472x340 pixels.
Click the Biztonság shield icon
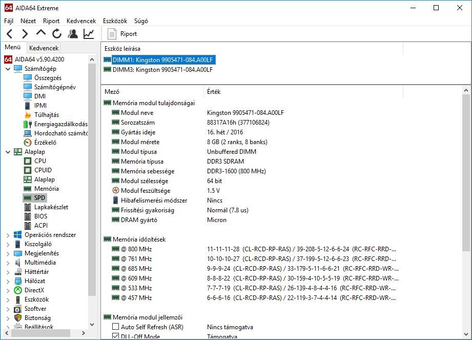[x=18, y=318]
